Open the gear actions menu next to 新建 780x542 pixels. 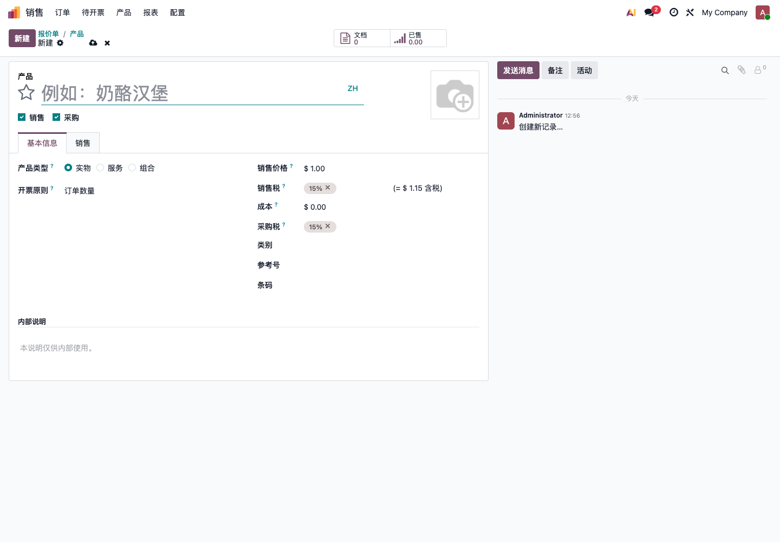[60, 43]
